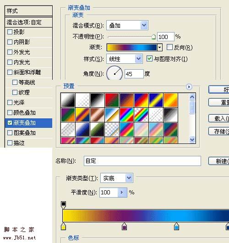The height and width of the screenshot is (243, 229).
Task: Click the preset list scroll up arrow
Action: coord(192,97)
